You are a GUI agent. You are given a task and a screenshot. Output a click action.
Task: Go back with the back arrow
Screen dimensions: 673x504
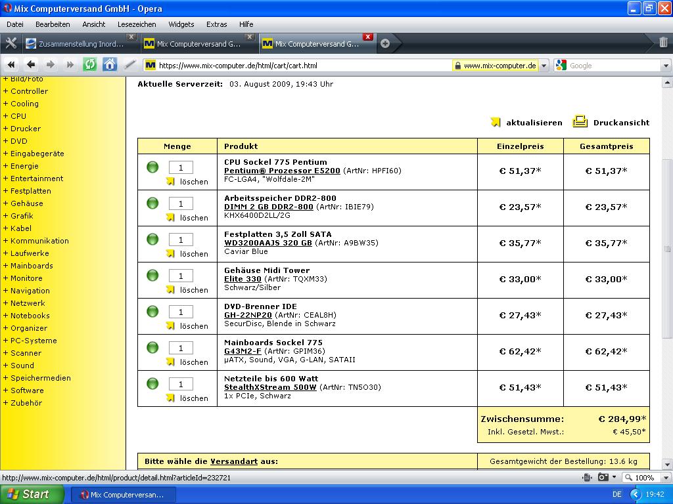pyautogui.click(x=30, y=65)
